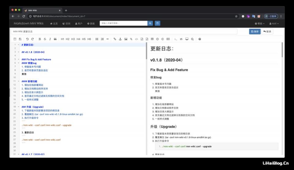Image resolution: width=294 pixels, height=170 pixels.
Task: Insert a hyperlink
Action: [115, 39]
